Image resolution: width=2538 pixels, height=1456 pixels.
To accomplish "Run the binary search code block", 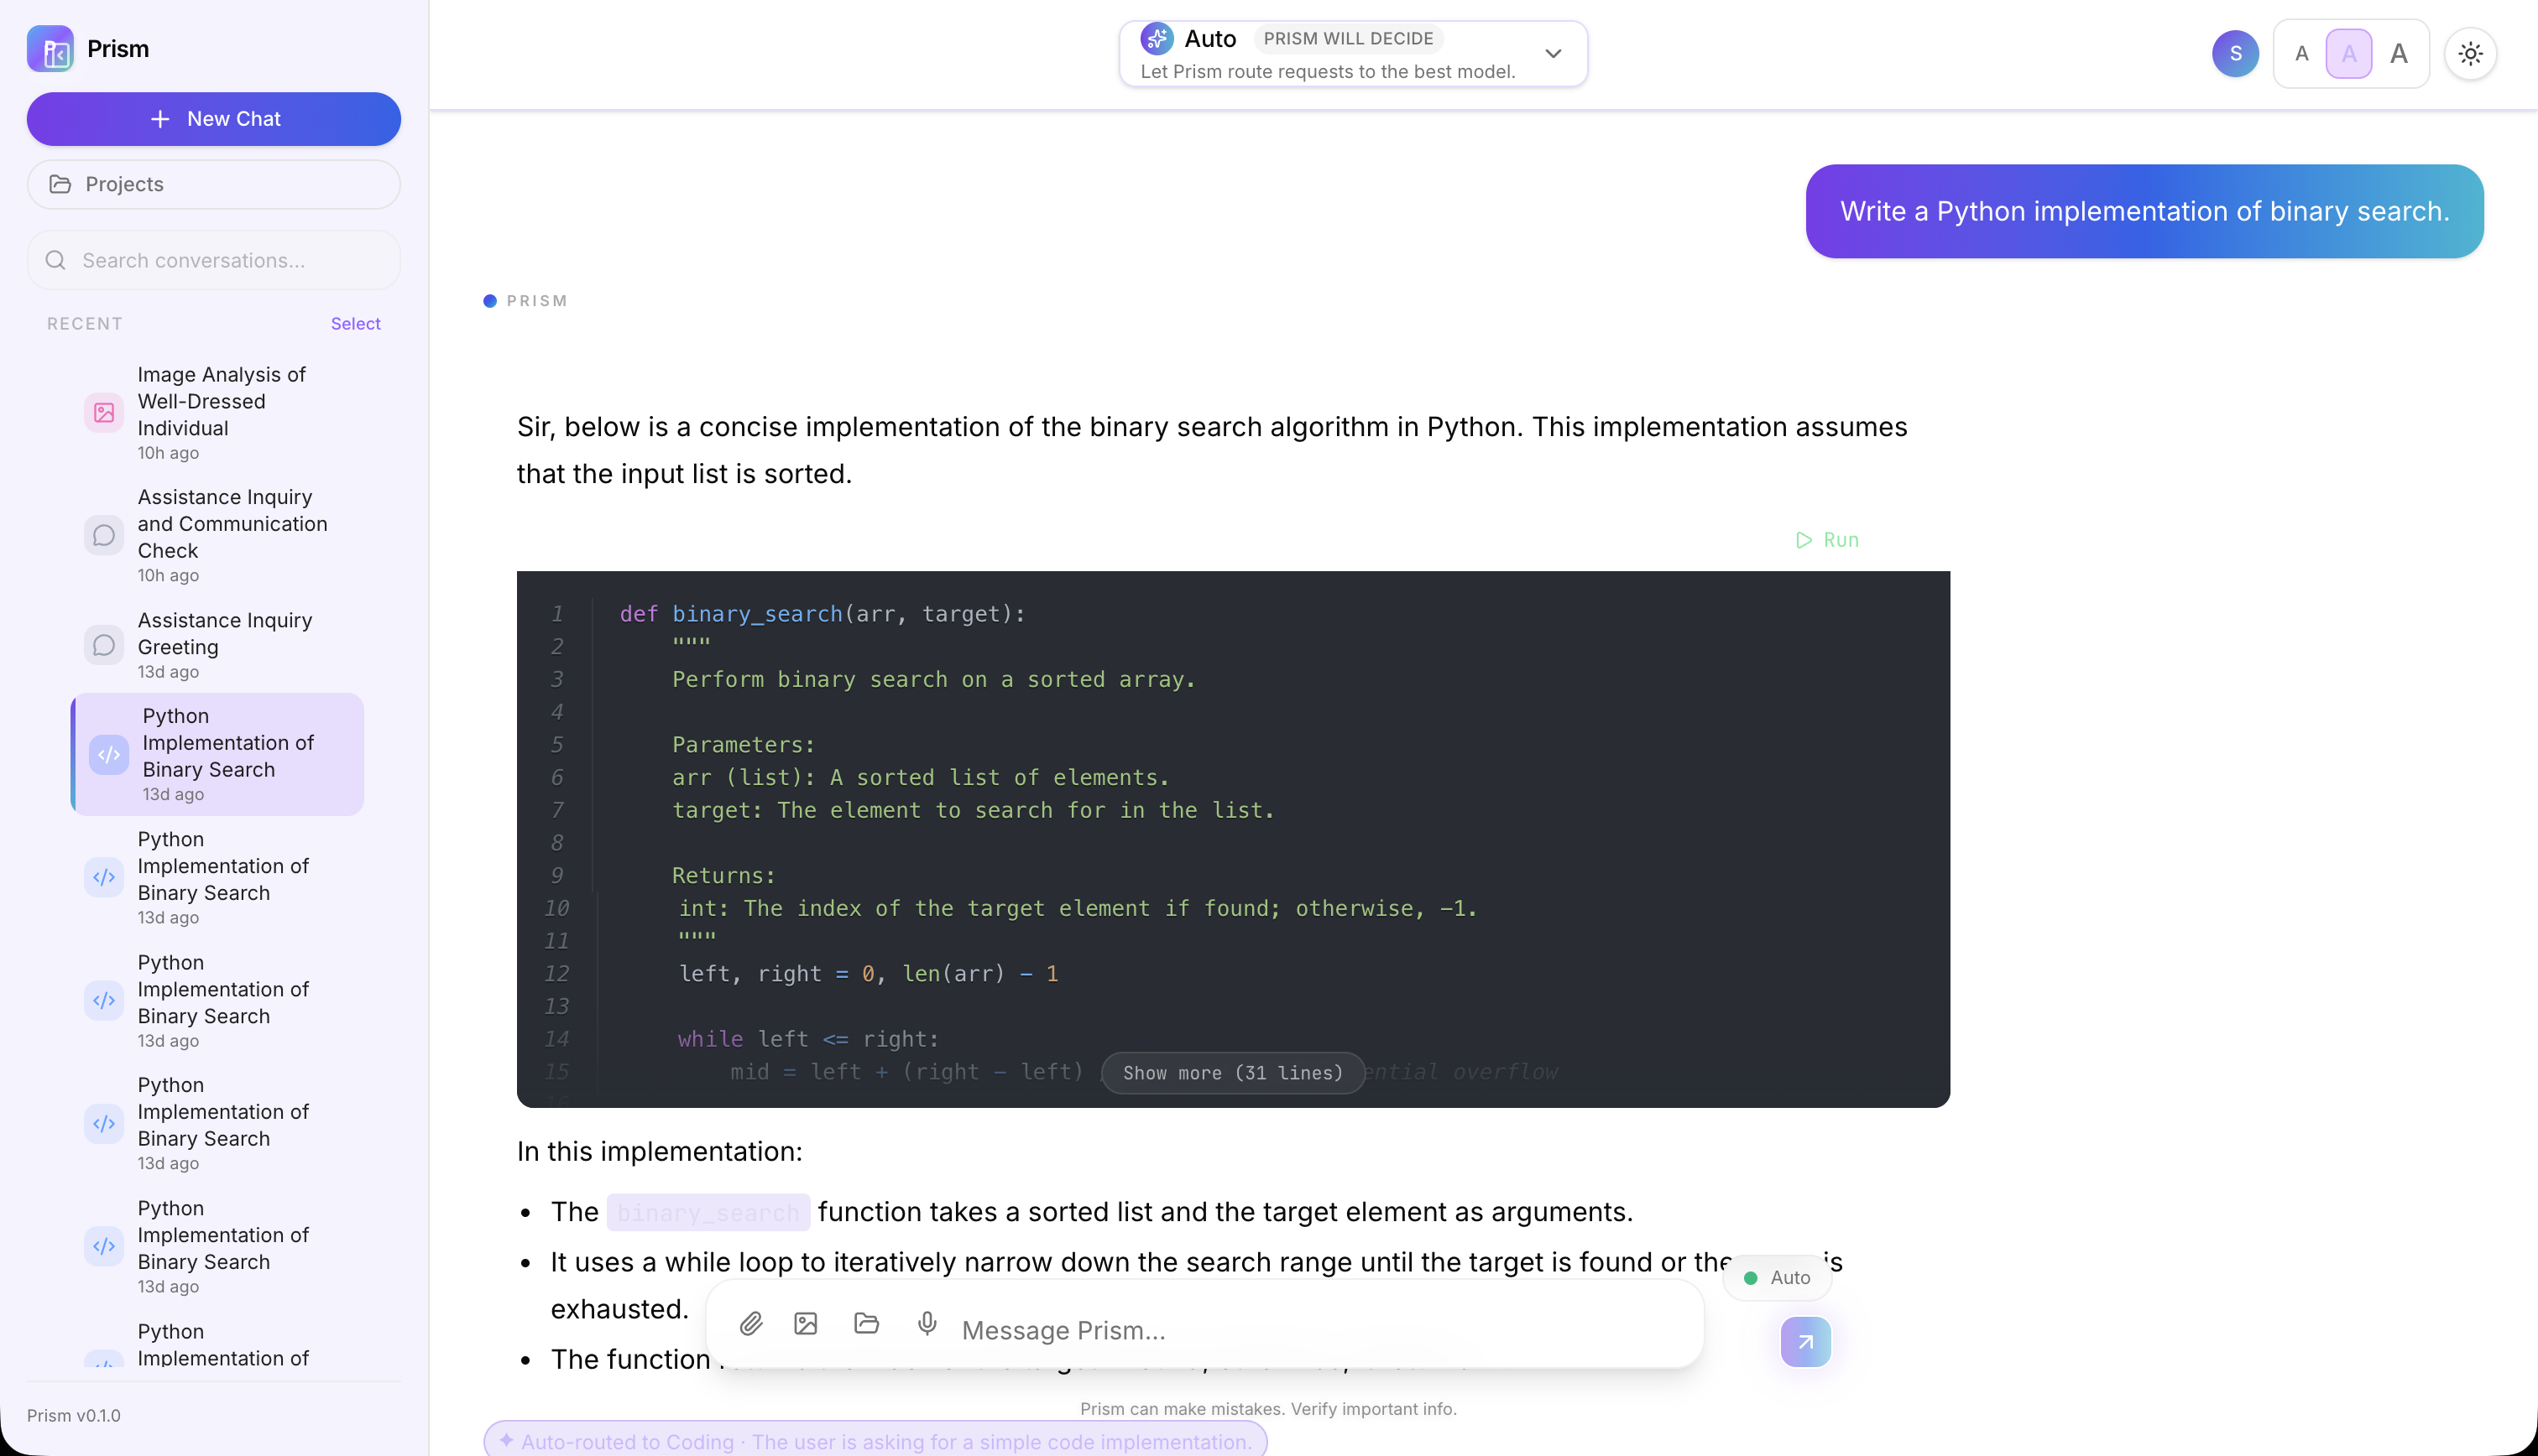I will coord(1827,540).
